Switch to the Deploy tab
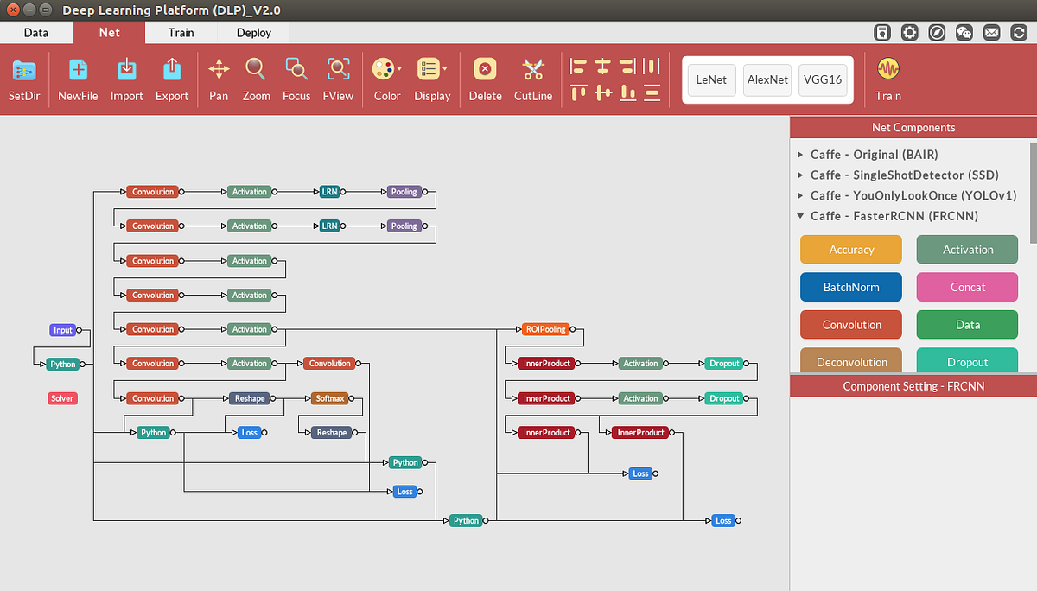Image resolution: width=1037 pixels, height=591 pixels. [252, 32]
